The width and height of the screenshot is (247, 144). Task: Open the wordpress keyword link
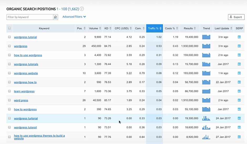[21, 46]
